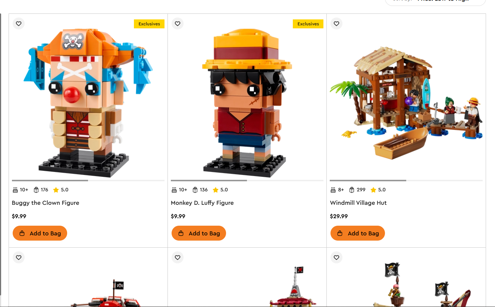Add Windmill Village Hut to bag
495x307 pixels.
tap(358, 233)
